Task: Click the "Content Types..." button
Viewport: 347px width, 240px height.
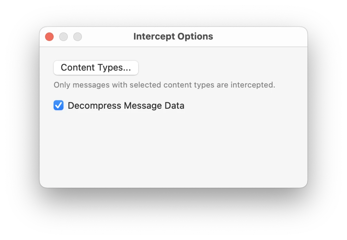Action: (x=96, y=68)
